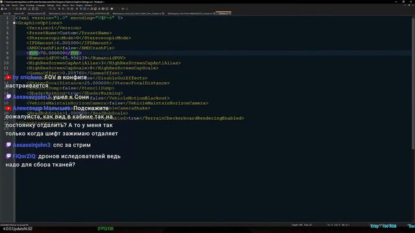Click the New file toolbar icon

[2, 8]
